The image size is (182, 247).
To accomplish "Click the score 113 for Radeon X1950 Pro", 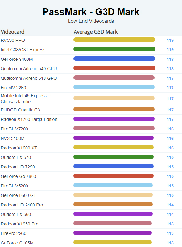I will [170, 224].
